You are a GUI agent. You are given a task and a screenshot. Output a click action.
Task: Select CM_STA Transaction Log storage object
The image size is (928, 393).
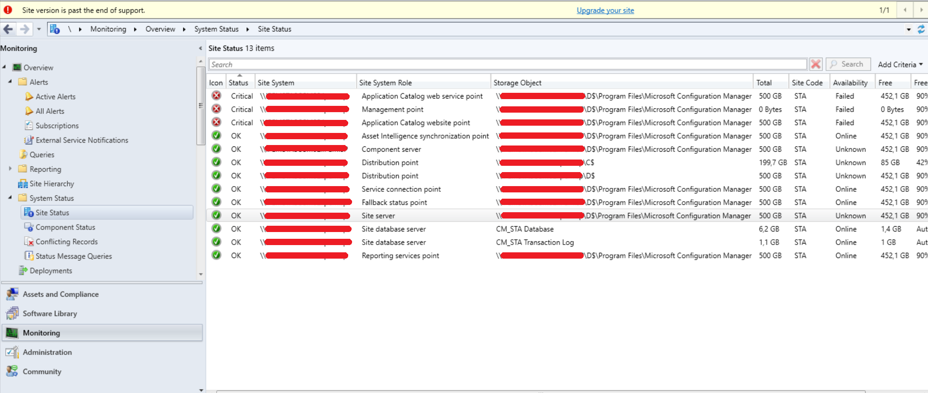point(535,242)
